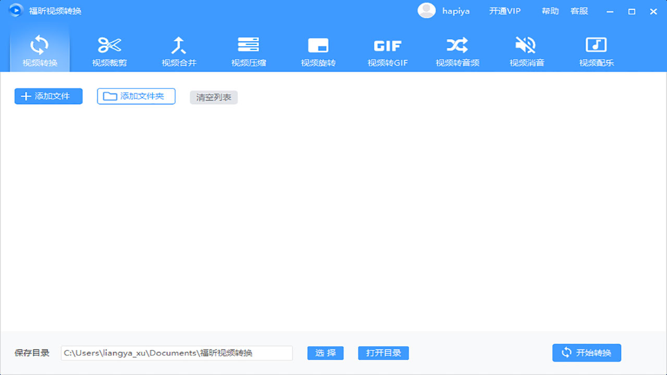Click the save directory path input field
Viewport: 667px width, 375px height.
pyautogui.click(x=176, y=353)
